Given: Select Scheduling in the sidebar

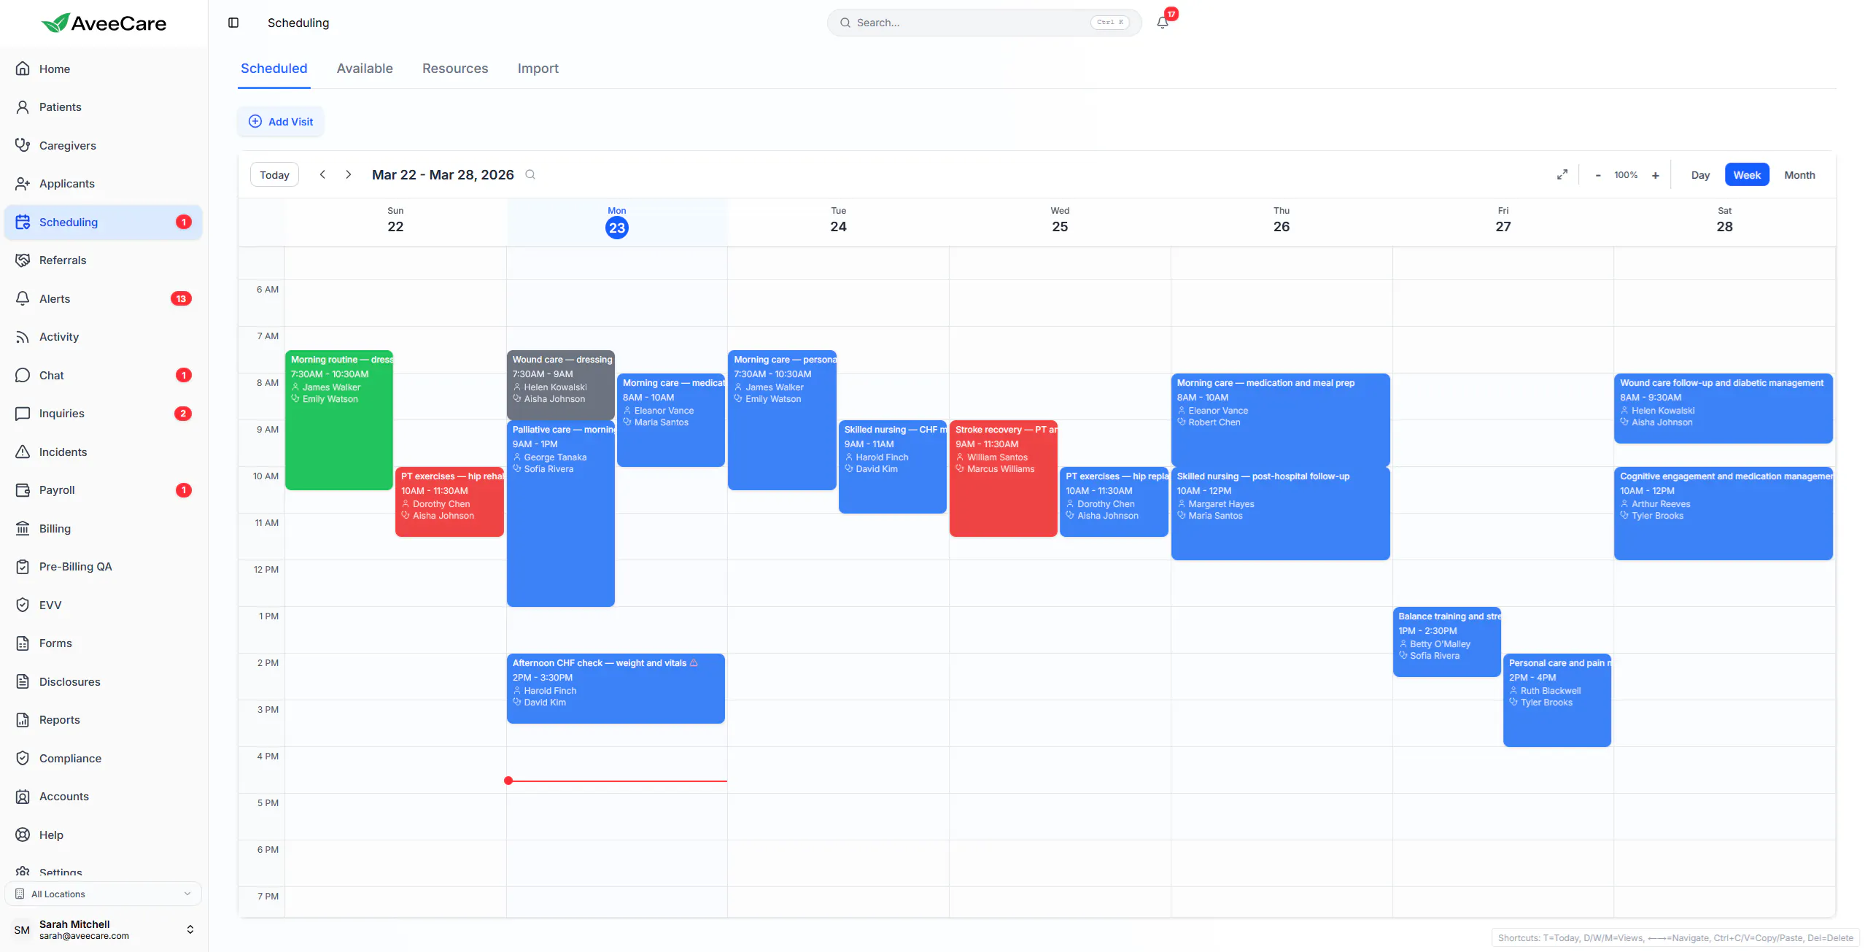Looking at the screenshot, I should point(103,222).
